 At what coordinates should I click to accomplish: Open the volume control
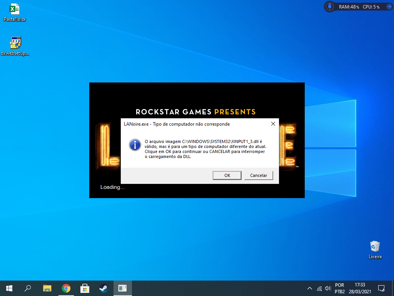tap(328, 288)
